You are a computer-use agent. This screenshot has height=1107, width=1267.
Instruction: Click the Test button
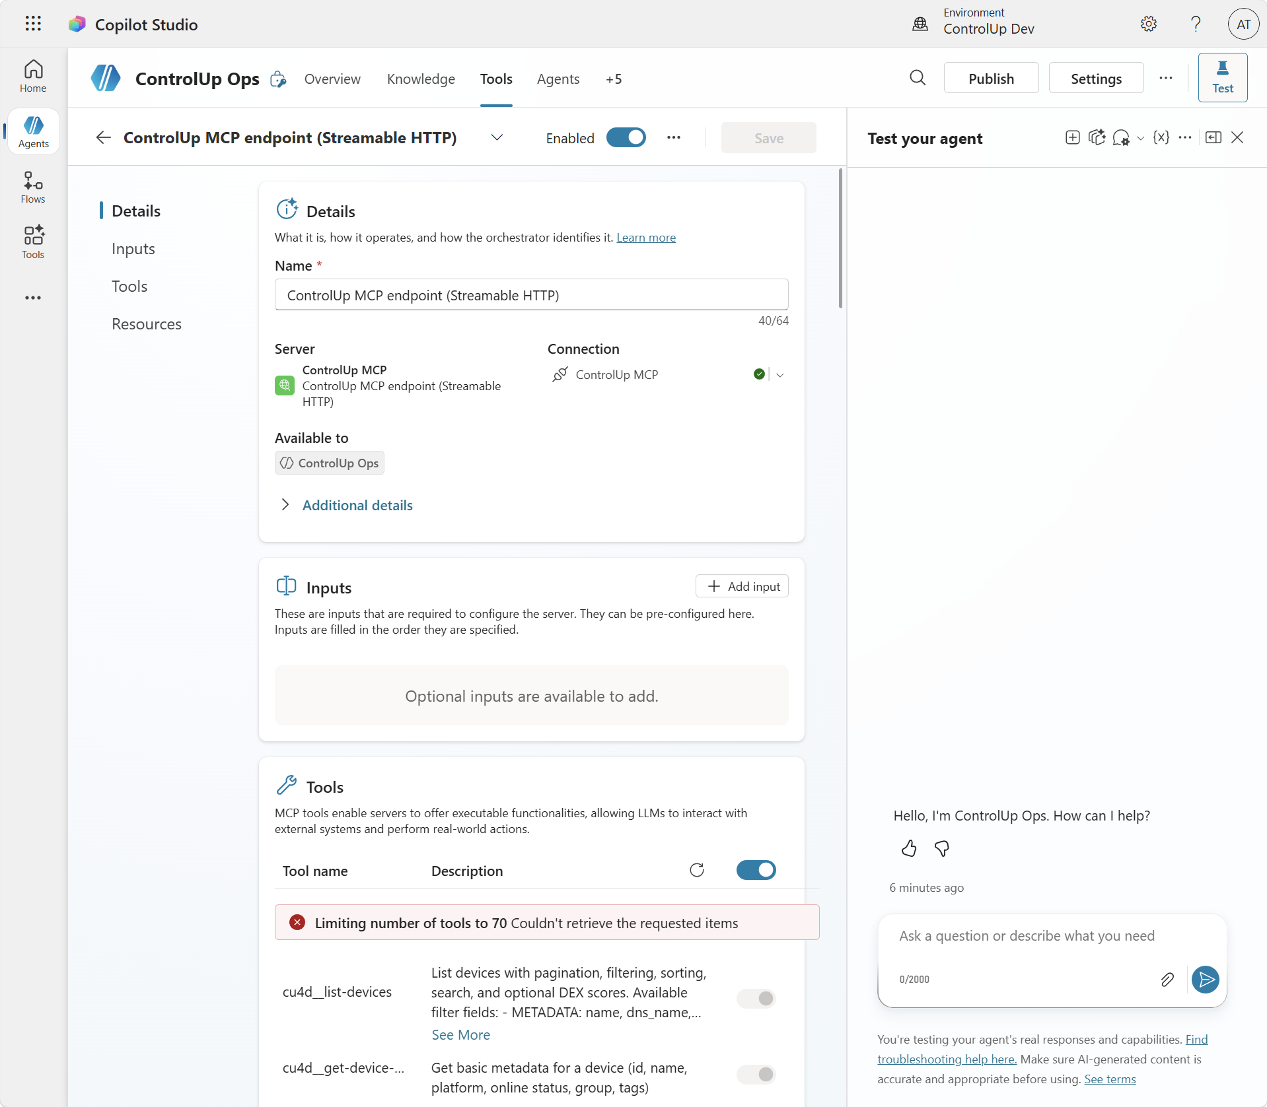pyautogui.click(x=1223, y=78)
